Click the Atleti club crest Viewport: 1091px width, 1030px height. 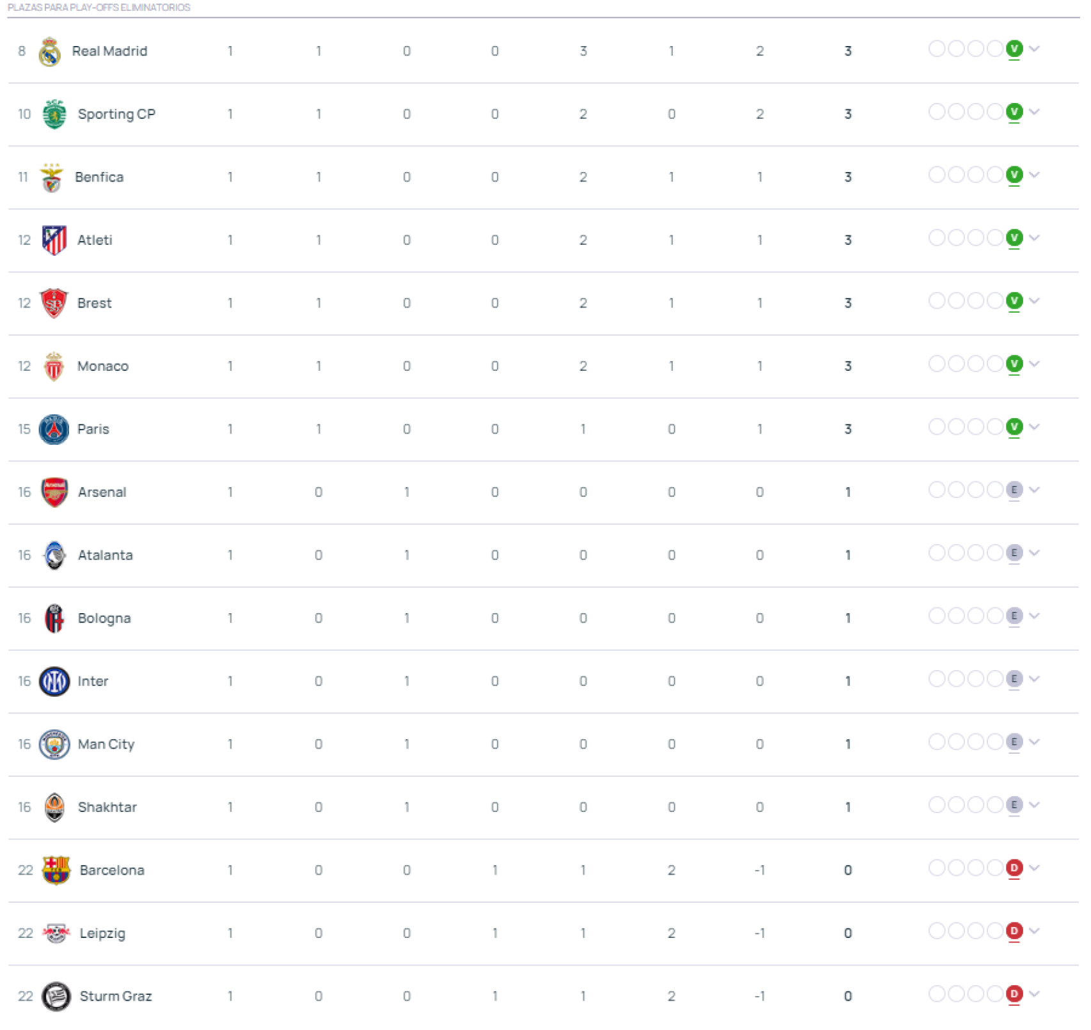54,240
